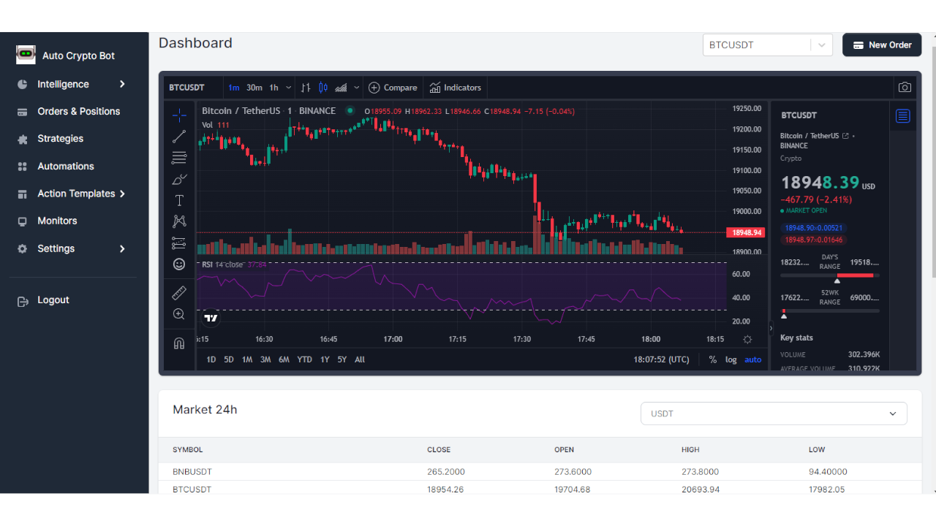Viewport: 936px width, 526px height.
Task: Select the 1h interval
Action: pyautogui.click(x=273, y=88)
